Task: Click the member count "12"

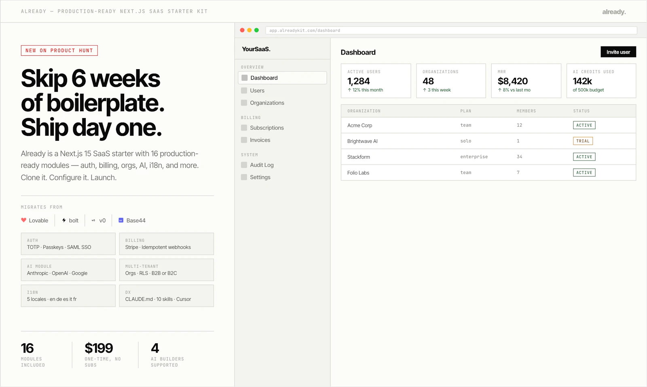Action: (x=520, y=125)
